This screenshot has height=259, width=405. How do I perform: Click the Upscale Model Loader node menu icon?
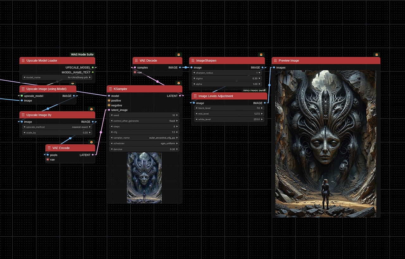click(23, 60)
